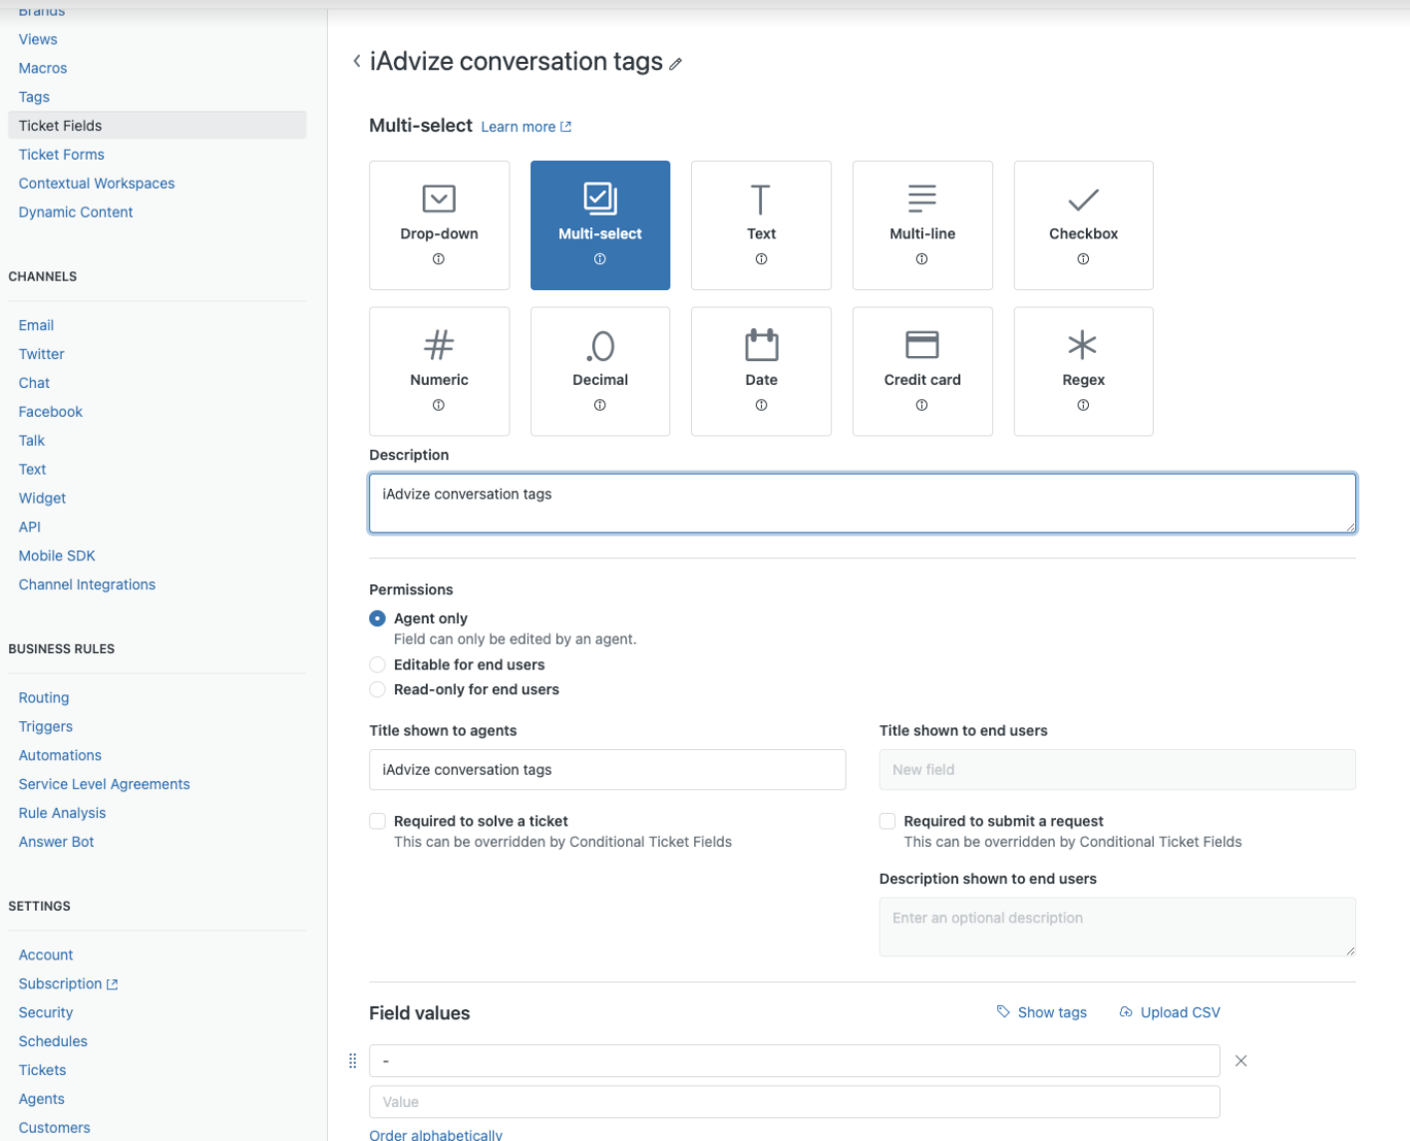
Task: Open Service Level Agreements
Action: pyautogui.click(x=104, y=785)
